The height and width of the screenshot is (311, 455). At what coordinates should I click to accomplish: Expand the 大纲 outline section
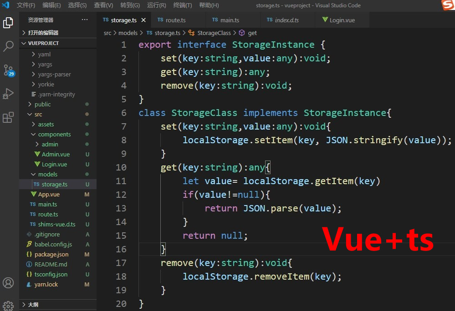[x=58, y=304]
